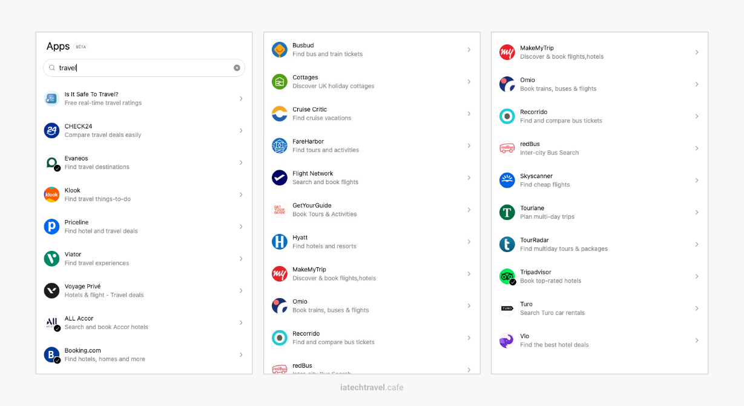Click the chevron next to Vio

click(x=696, y=341)
